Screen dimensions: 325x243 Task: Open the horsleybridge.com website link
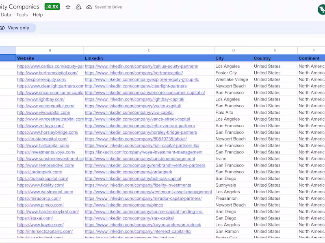point(48,132)
